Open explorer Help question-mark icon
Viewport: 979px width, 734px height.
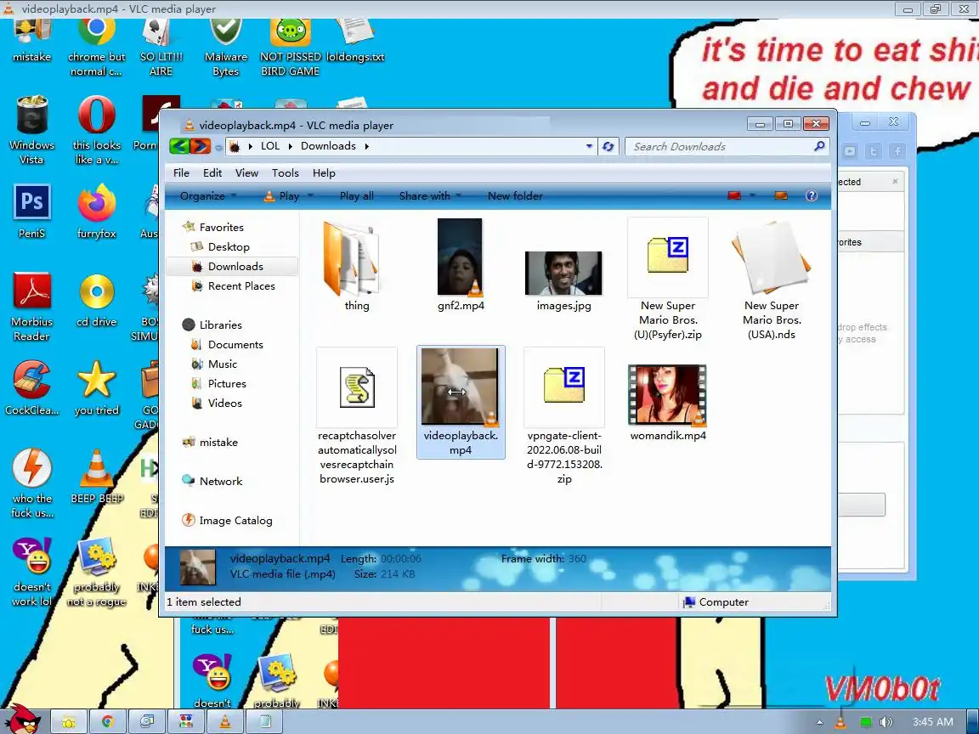(x=811, y=196)
